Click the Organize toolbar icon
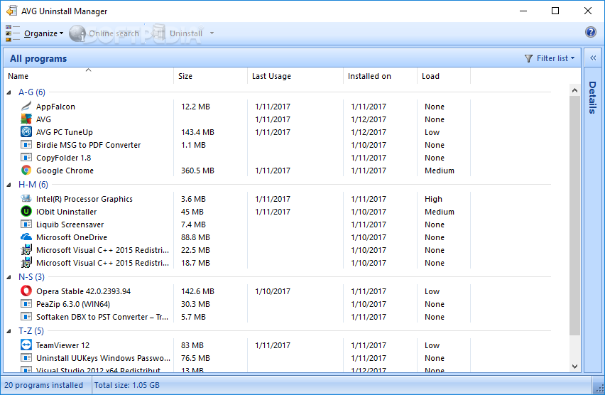 pos(12,33)
